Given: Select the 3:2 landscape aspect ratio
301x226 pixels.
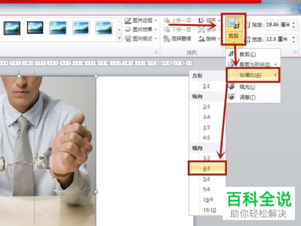Looking at the screenshot, I should point(208,158).
